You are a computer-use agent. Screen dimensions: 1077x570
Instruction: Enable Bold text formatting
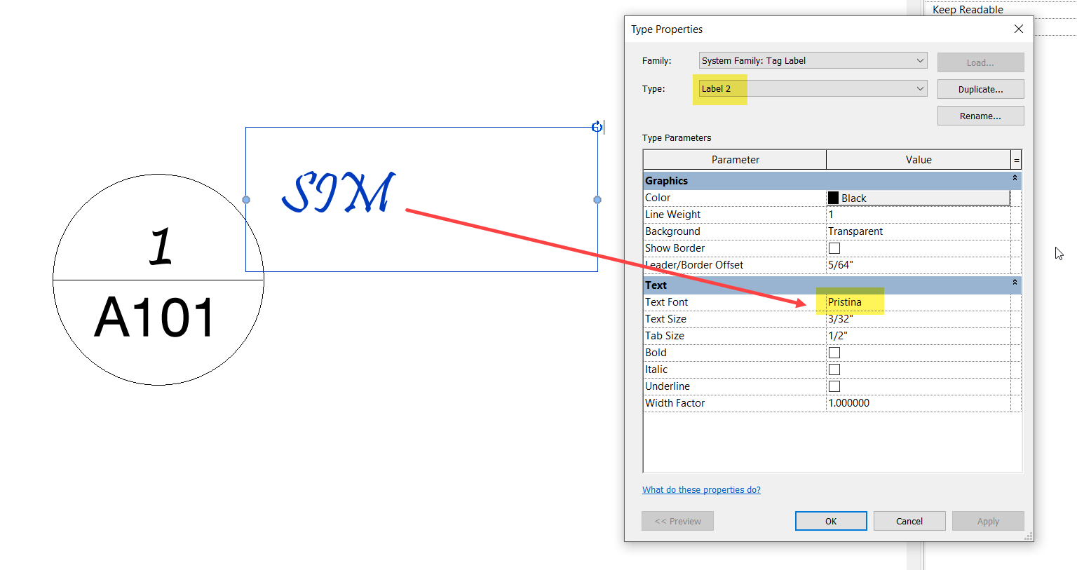point(834,352)
